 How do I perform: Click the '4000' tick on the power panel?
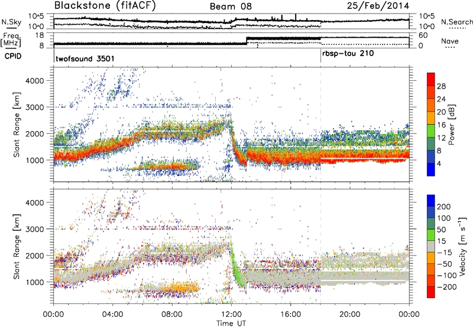tap(34, 81)
